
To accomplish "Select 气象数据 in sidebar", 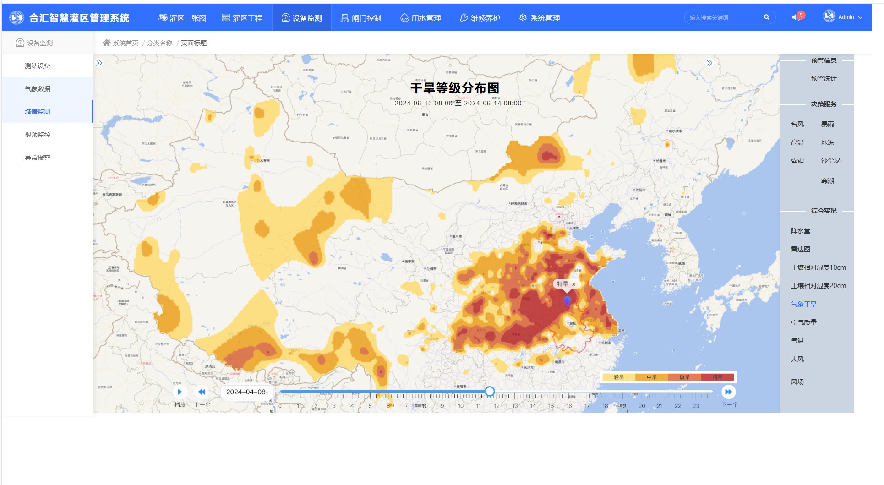I will [x=38, y=89].
